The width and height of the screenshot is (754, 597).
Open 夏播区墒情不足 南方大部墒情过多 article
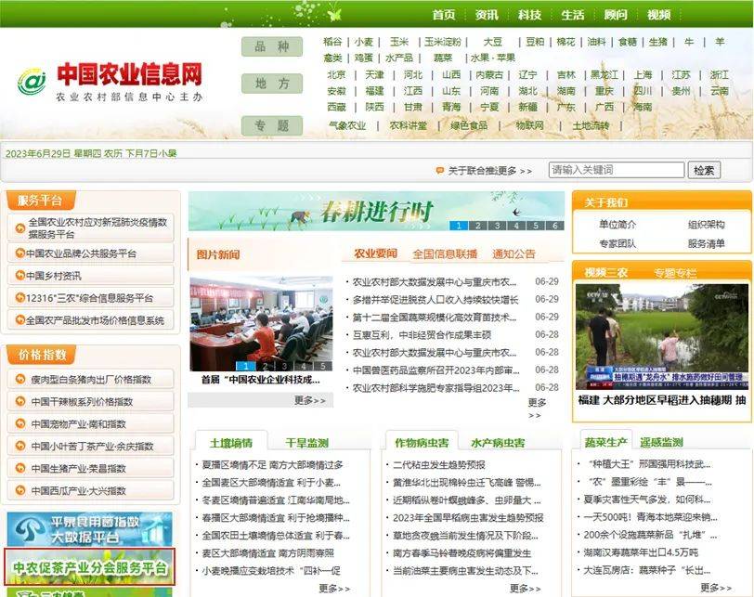tap(273, 465)
